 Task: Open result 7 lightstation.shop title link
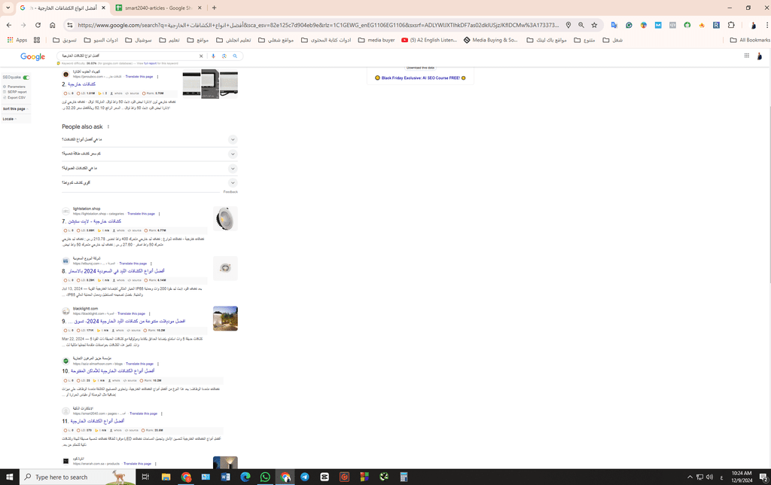pos(94,221)
